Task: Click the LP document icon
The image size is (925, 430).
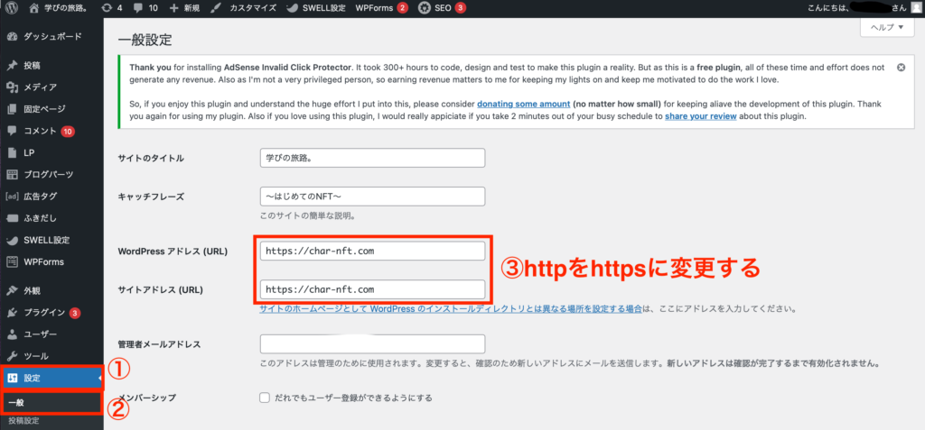Action: tap(12, 152)
